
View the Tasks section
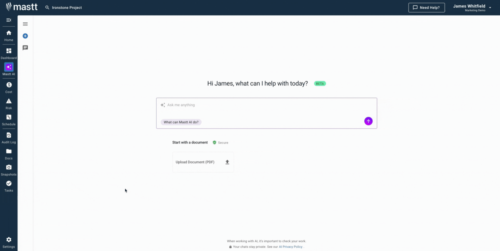pyautogui.click(x=9, y=186)
